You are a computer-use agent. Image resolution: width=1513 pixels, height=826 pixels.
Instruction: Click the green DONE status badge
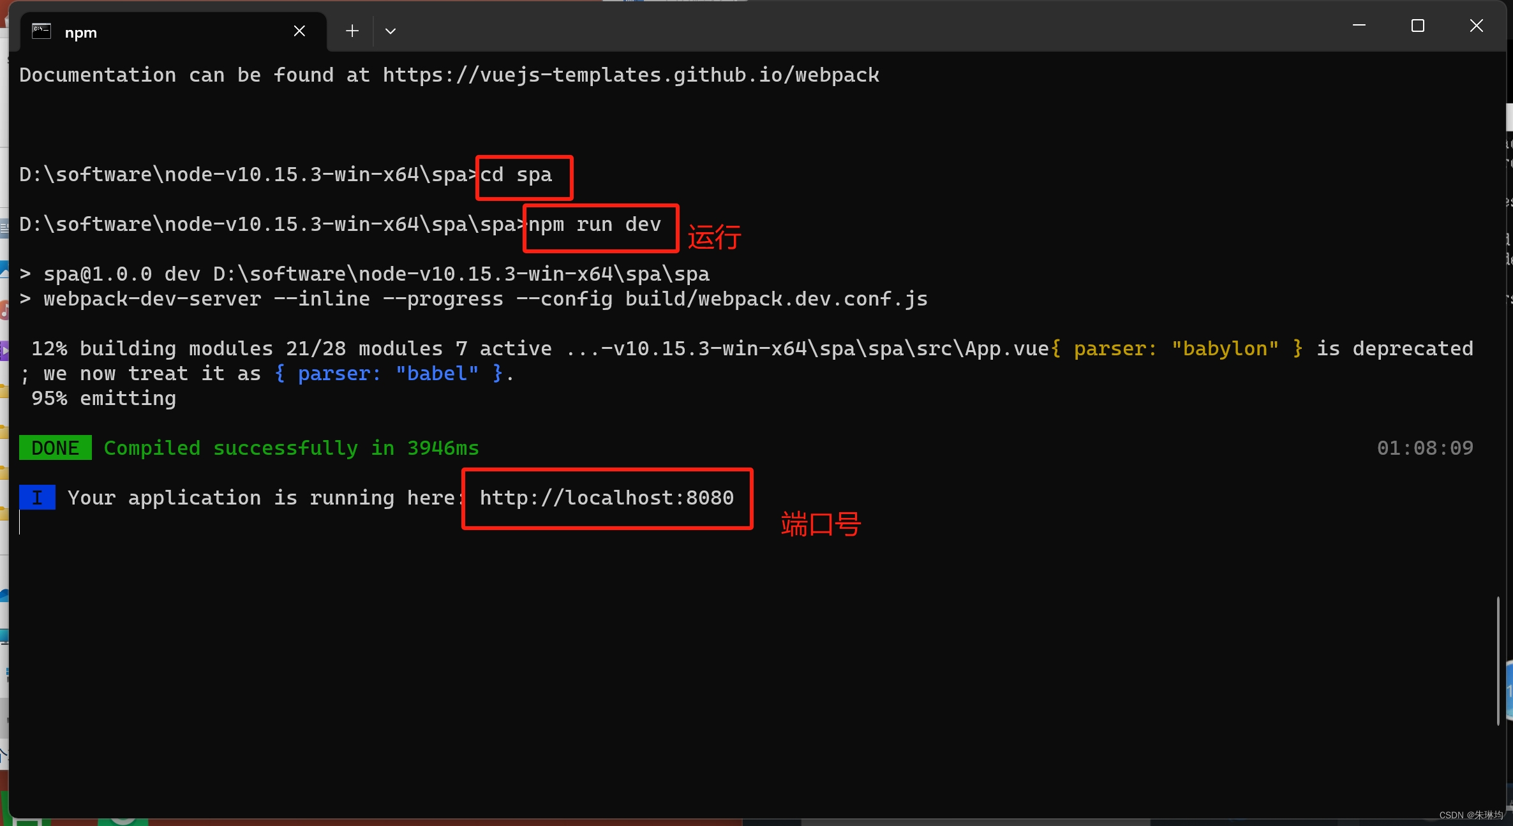[x=55, y=448]
